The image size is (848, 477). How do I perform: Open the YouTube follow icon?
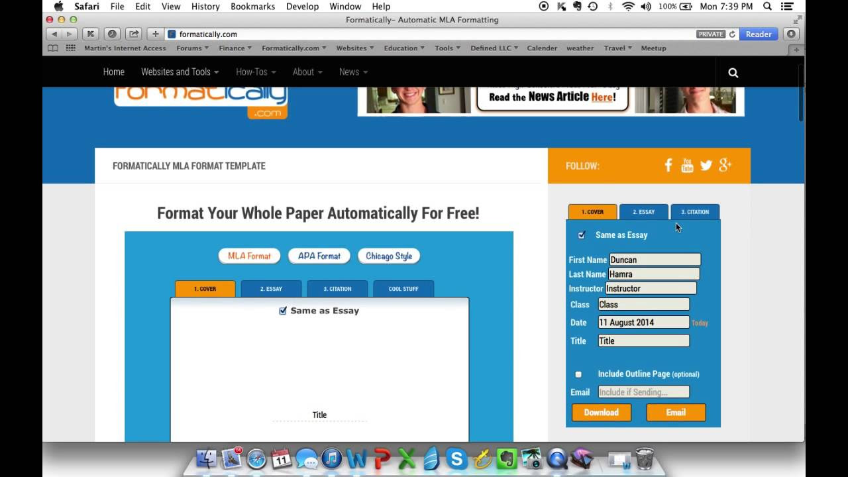click(x=687, y=165)
